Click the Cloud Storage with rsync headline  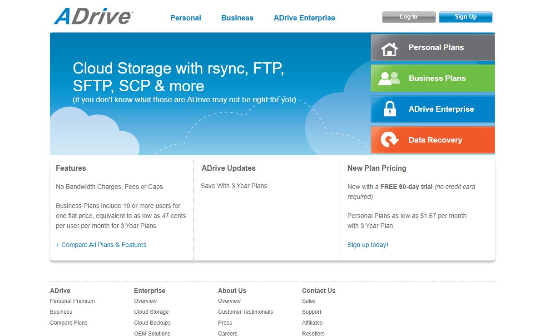coord(178,77)
